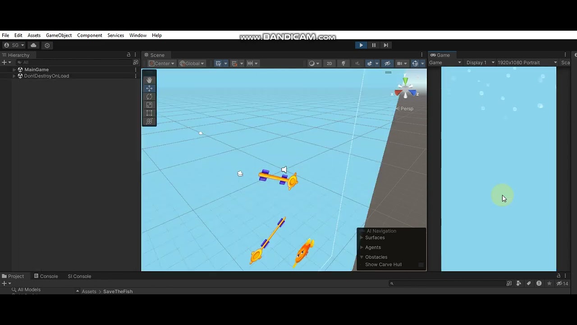Open the SG account dropdown
This screenshot has width=577, height=325.
pyautogui.click(x=14, y=45)
